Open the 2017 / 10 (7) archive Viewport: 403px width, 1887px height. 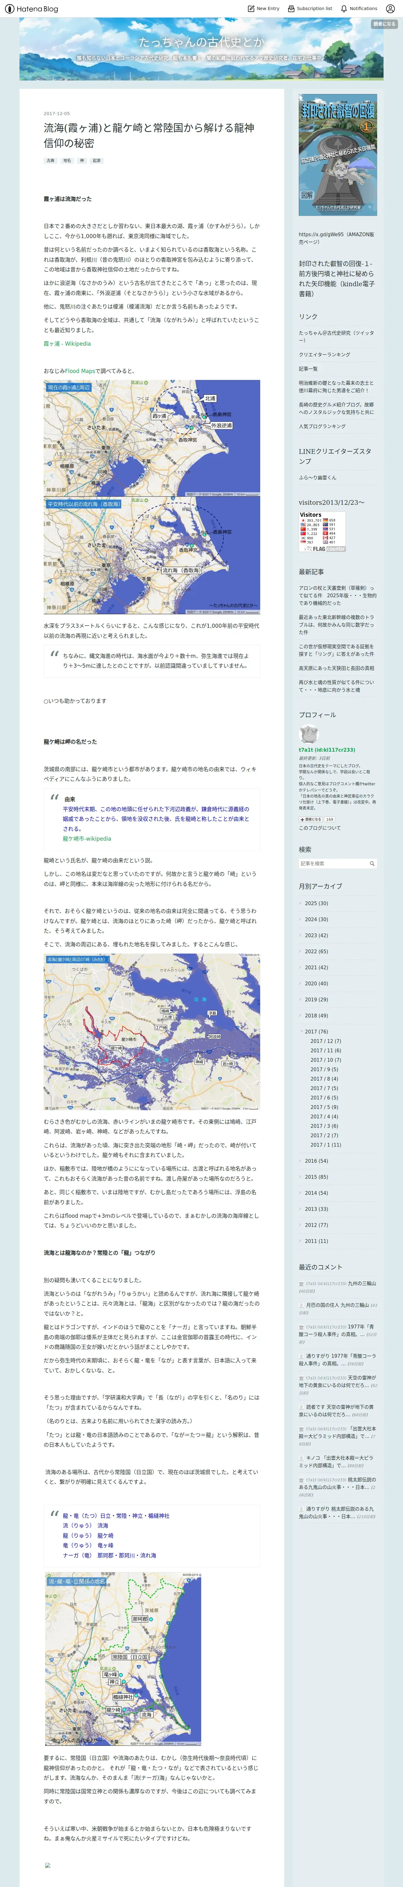325,1060
